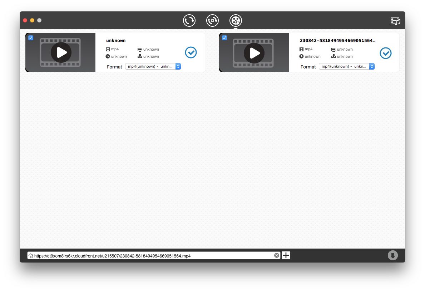
Task: Open Format dropdown for the 'unknown' video
Action: coord(153,67)
